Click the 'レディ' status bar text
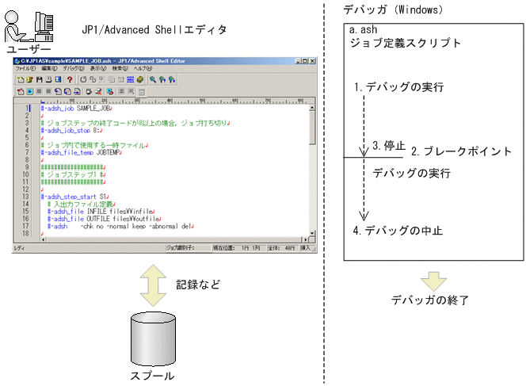Image resolution: width=526 pixels, height=386 pixels. coord(20,248)
